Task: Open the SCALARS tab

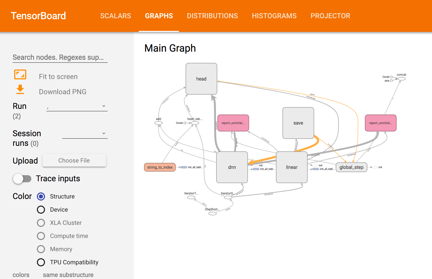Action: tap(116, 16)
